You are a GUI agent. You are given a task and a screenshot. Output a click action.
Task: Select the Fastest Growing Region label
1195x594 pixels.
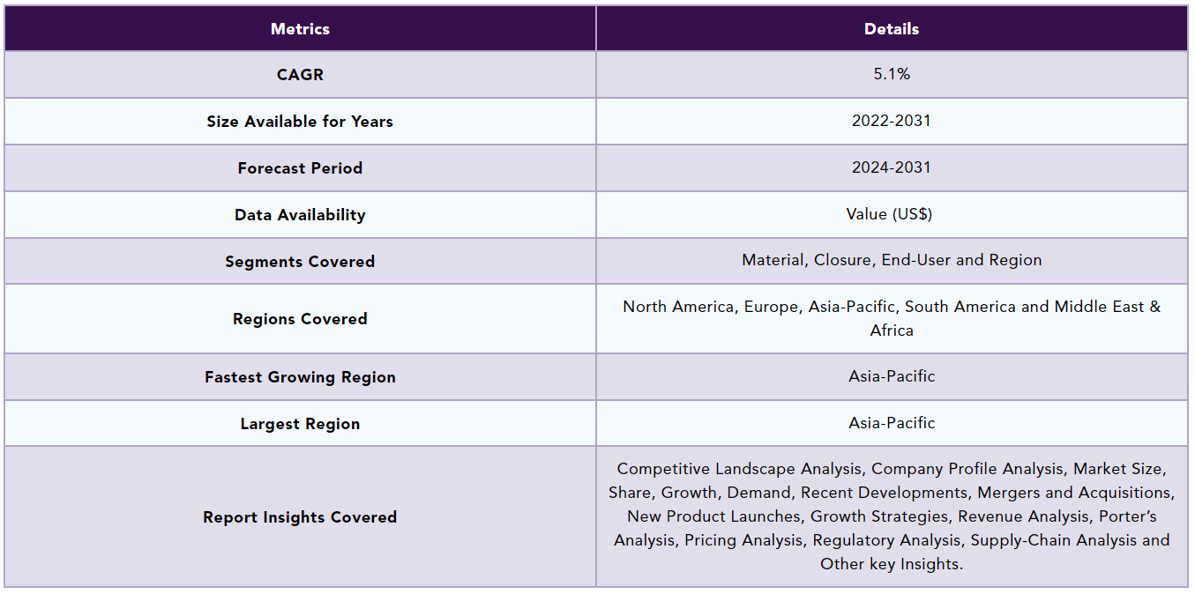[x=300, y=377]
